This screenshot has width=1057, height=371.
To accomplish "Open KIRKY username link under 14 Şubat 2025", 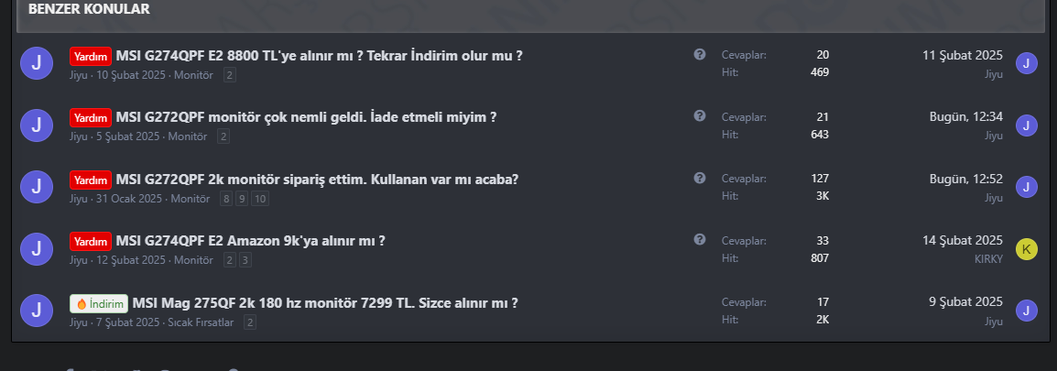I will (988, 259).
